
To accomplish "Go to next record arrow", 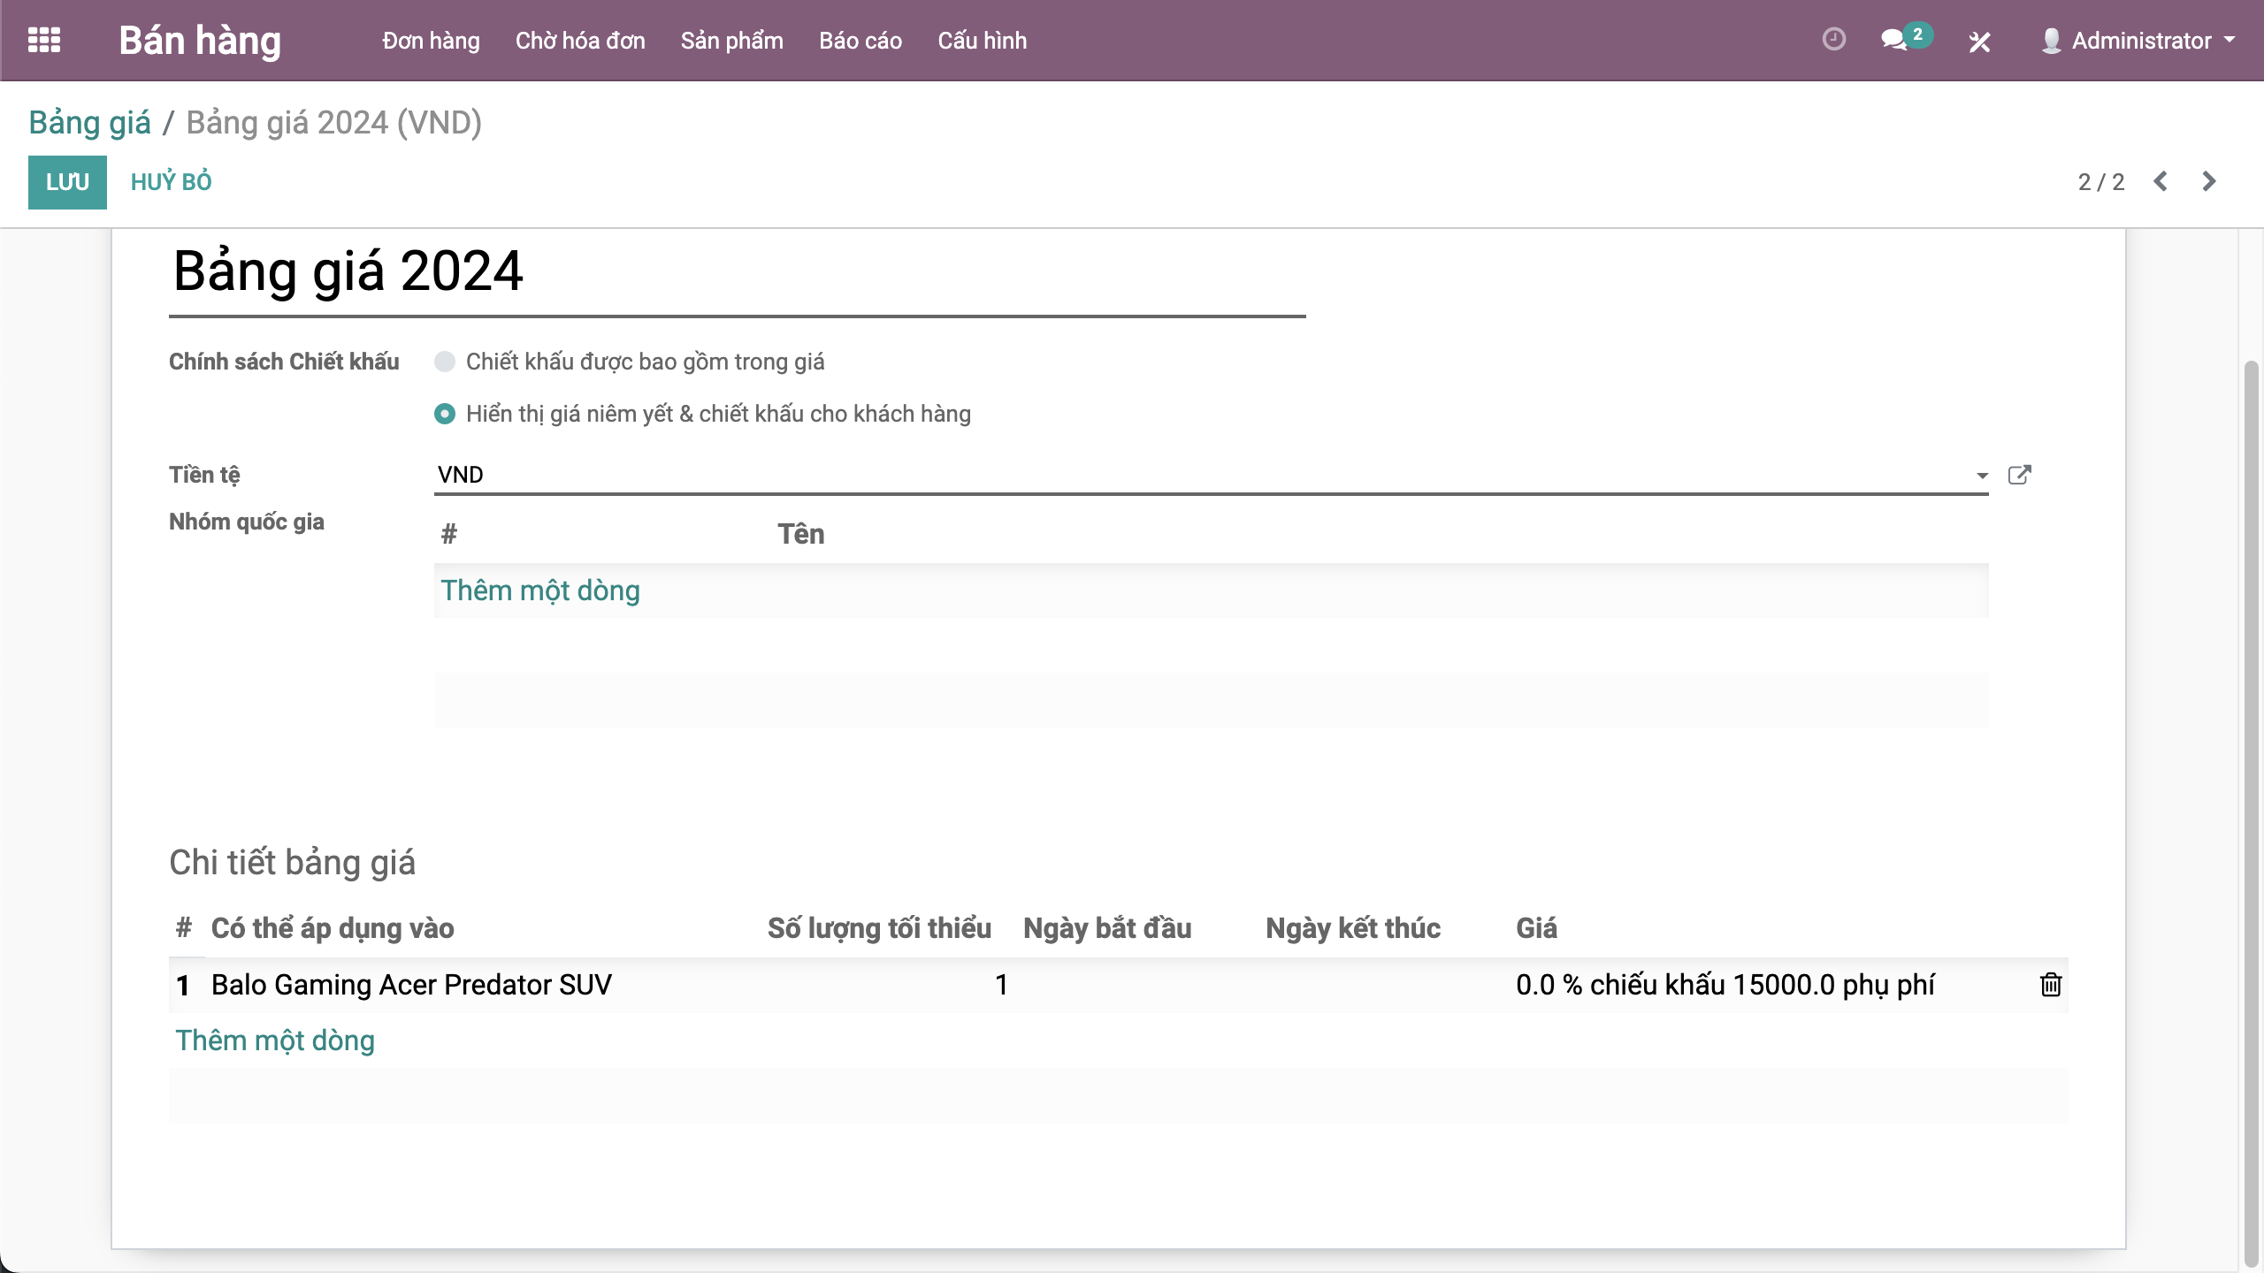I will click(x=2209, y=181).
